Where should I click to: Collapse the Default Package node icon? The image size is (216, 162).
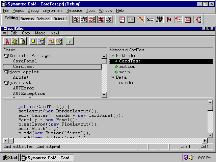[6, 56]
